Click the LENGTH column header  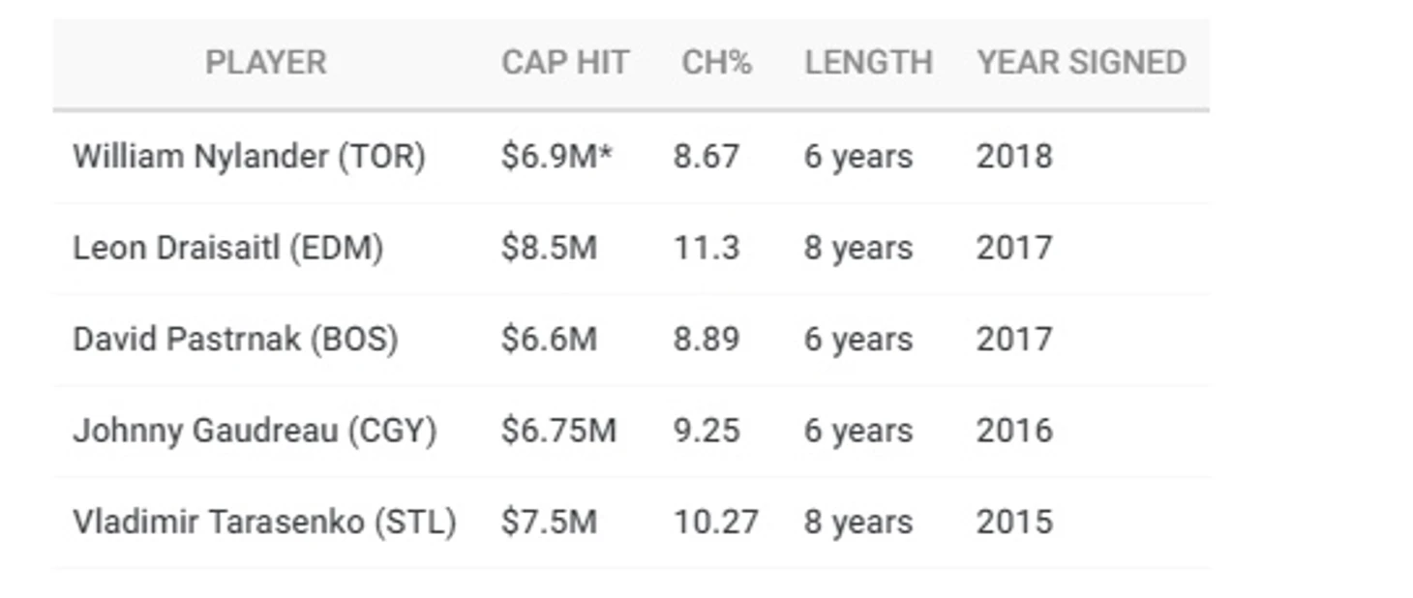(x=868, y=63)
